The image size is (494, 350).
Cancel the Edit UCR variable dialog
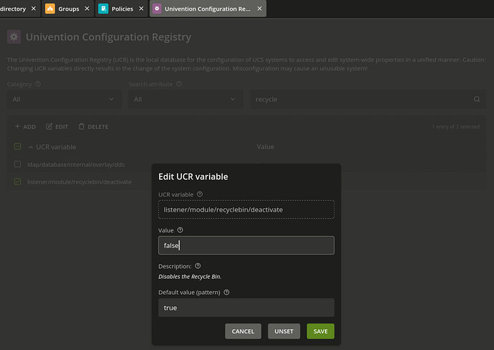[x=243, y=331]
